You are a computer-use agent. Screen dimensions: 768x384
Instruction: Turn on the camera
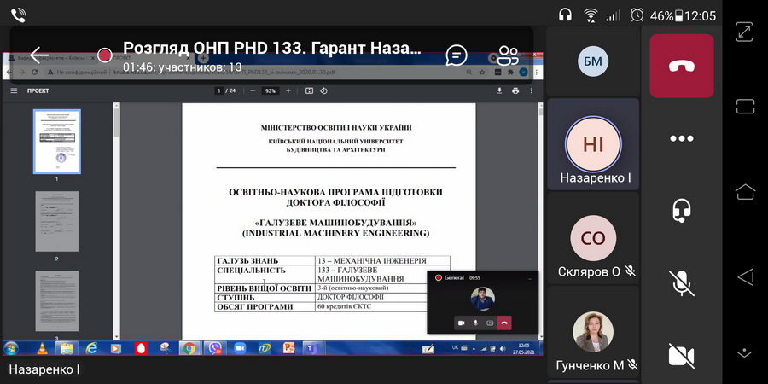681,354
